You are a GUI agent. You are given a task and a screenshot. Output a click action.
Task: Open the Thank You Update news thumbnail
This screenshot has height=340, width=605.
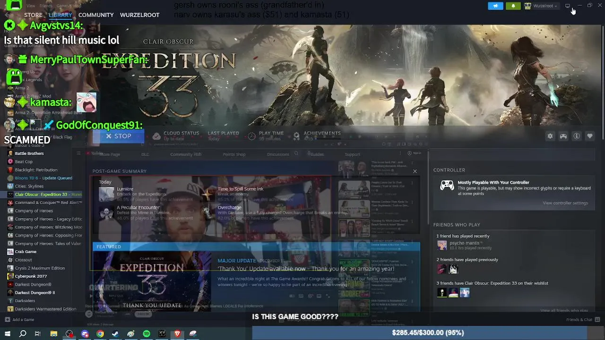tap(152, 281)
